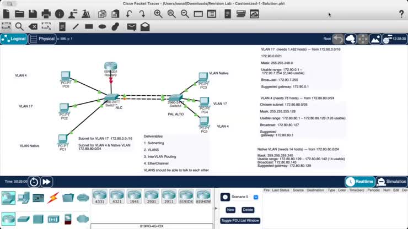The height and width of the screenshot is (229, 408).
Task: Reset zoom with the middle magnifier
Action: tap(171, 14)
